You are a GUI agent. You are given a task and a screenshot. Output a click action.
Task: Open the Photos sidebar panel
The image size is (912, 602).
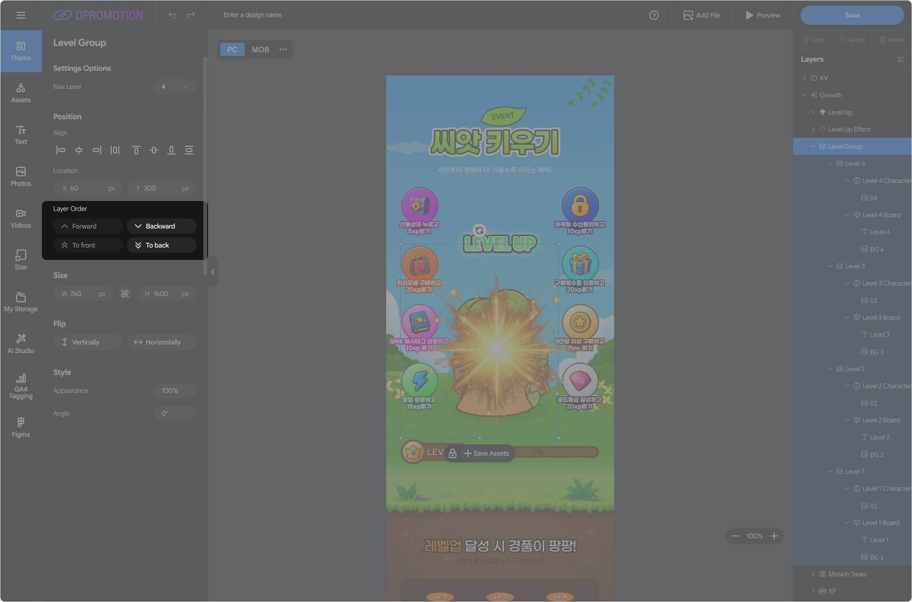[21, 177]
